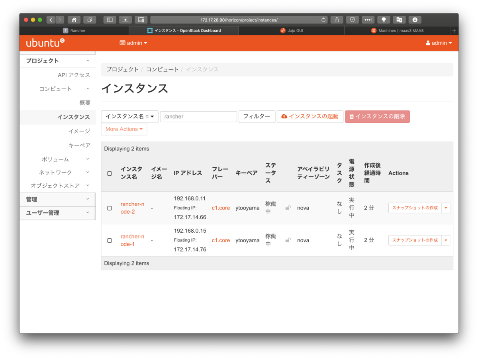
Task: Click the floating IP 172.17.14.66
Action: click(x=190, y=217)
